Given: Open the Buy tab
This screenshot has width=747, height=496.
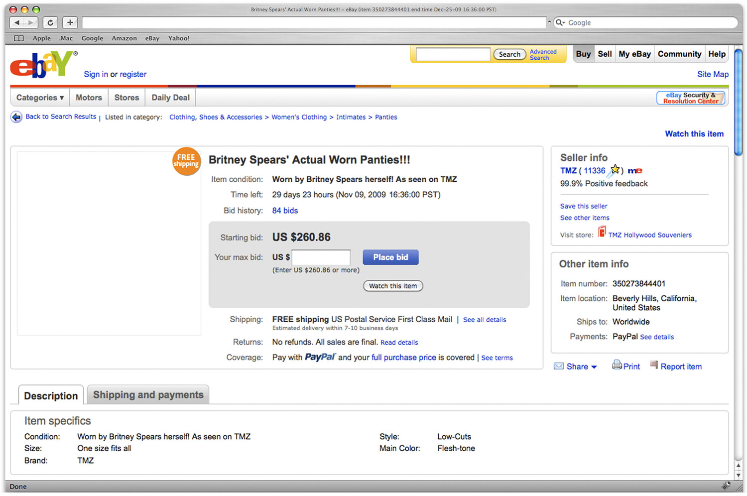Looking at the screenshot, I should [583, 54].
